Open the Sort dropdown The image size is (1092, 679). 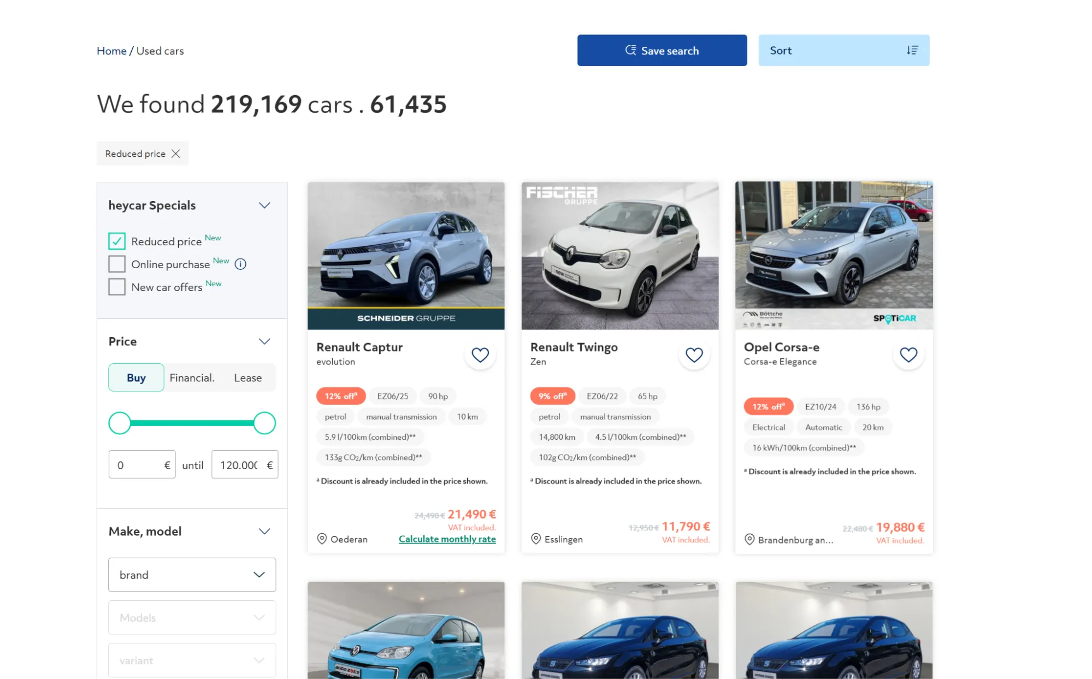843,50
